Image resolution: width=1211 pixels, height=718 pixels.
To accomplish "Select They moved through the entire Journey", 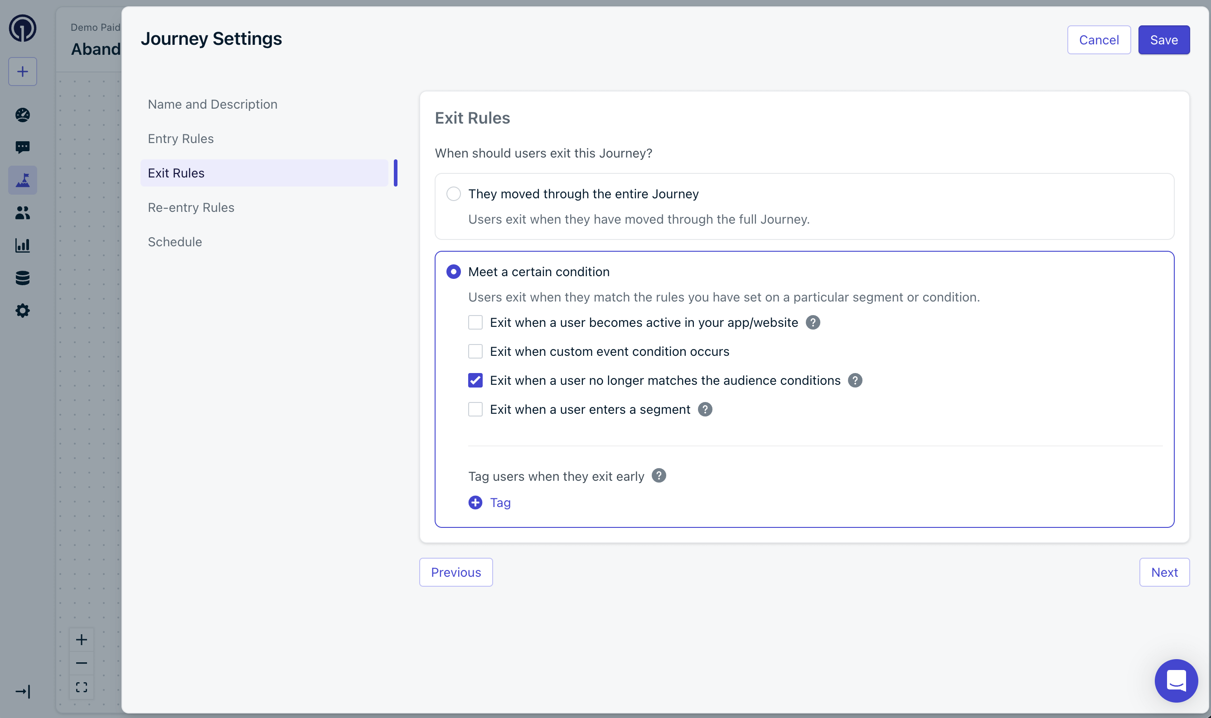I will coord(453,194).
